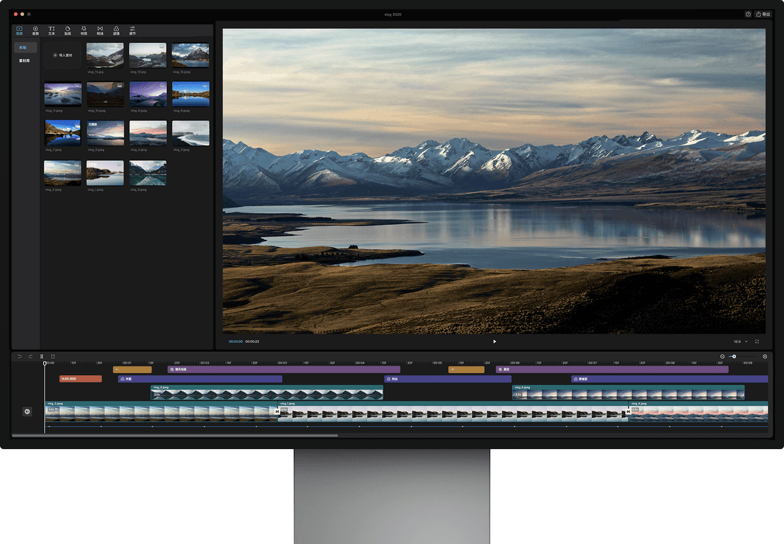The height and width of the screenshot is (544, 784).
Task: Select the filter clip between 仲夏 and 静谧蓝
Action: (x=447, y=379)
